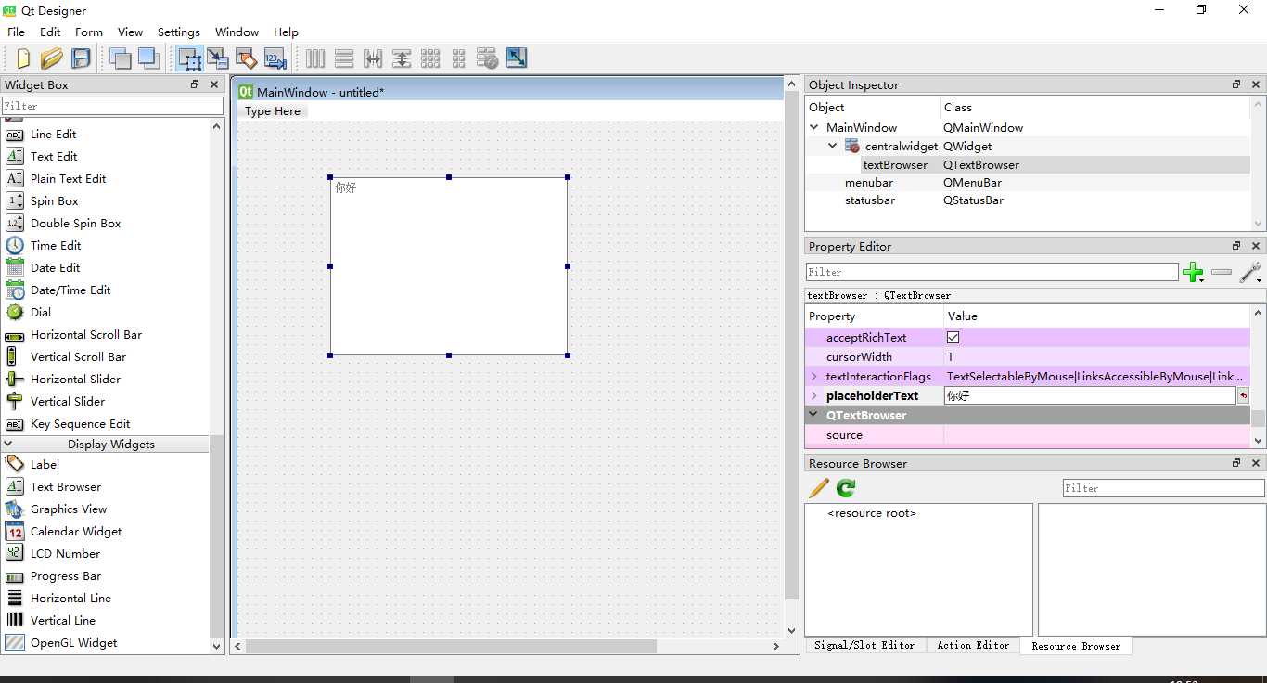Switch to Edit Tab Order mode
Image resolution: width=1267 pixels, height=683 pixels.
point(275,58)
